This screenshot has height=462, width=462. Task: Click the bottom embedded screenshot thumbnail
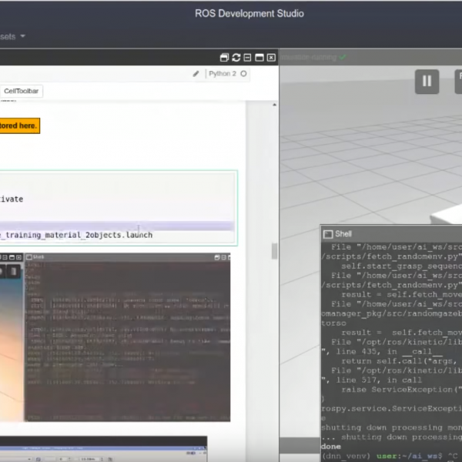click(103, 449)
